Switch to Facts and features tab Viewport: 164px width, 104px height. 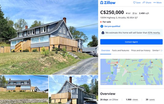pyautogui.click(x=121, y=50)
